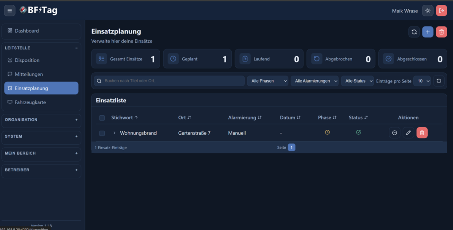Click the hamburger menu button
453x230 pixels.
(x=10, y=11)
